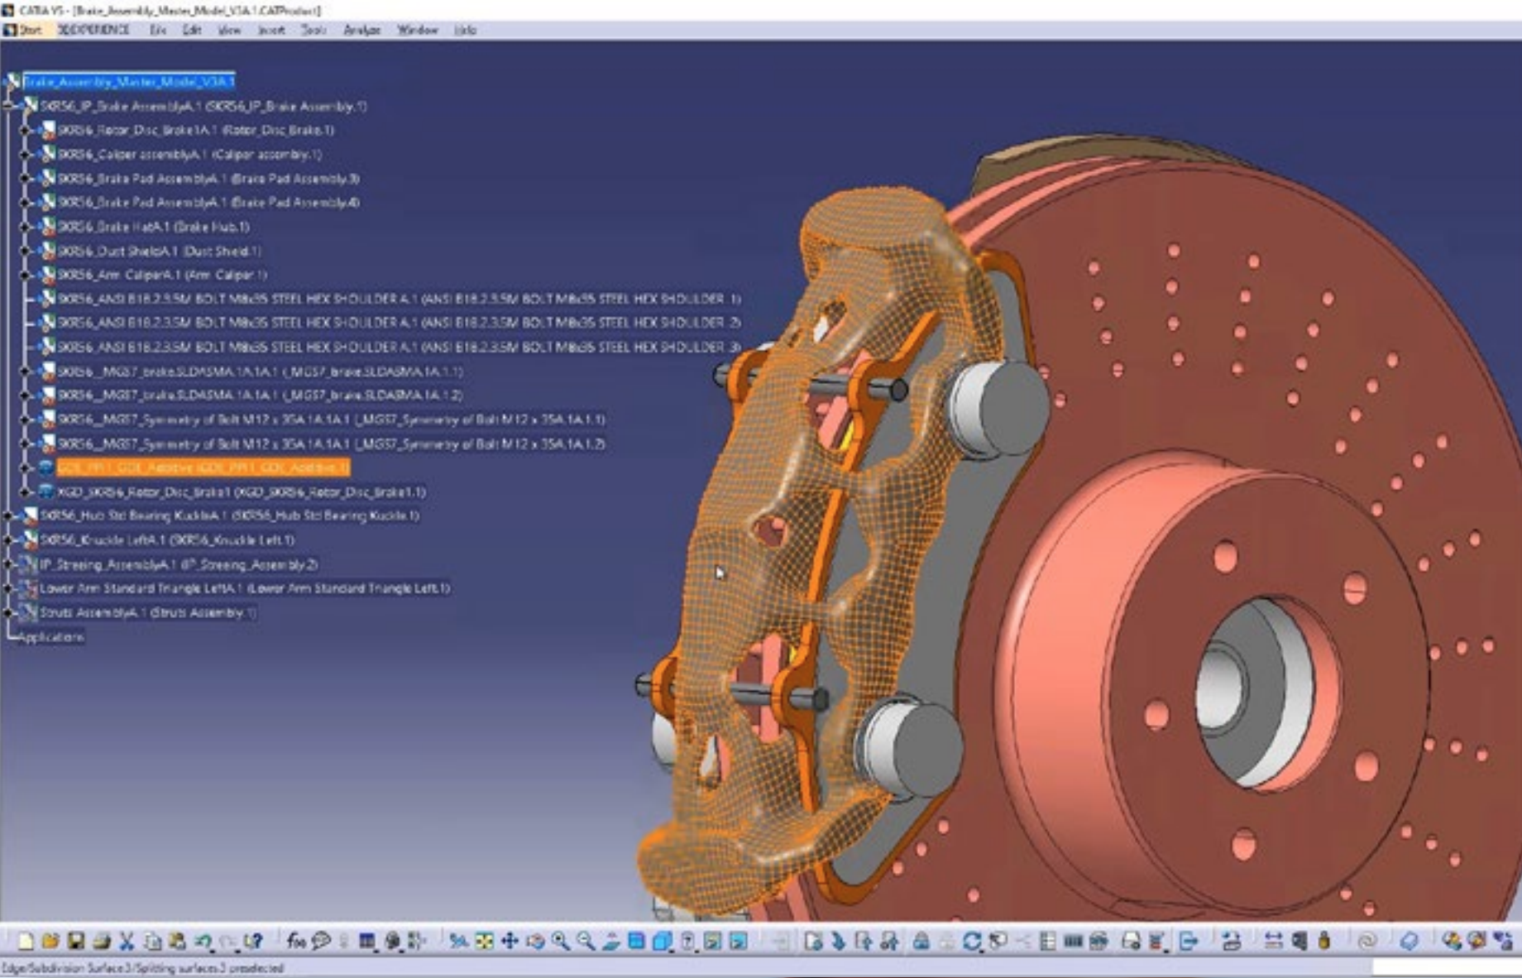Viewport: 1522px width, 978px height.
Task: Activate the Pan tool icon
Action: [x=510, y=943]
